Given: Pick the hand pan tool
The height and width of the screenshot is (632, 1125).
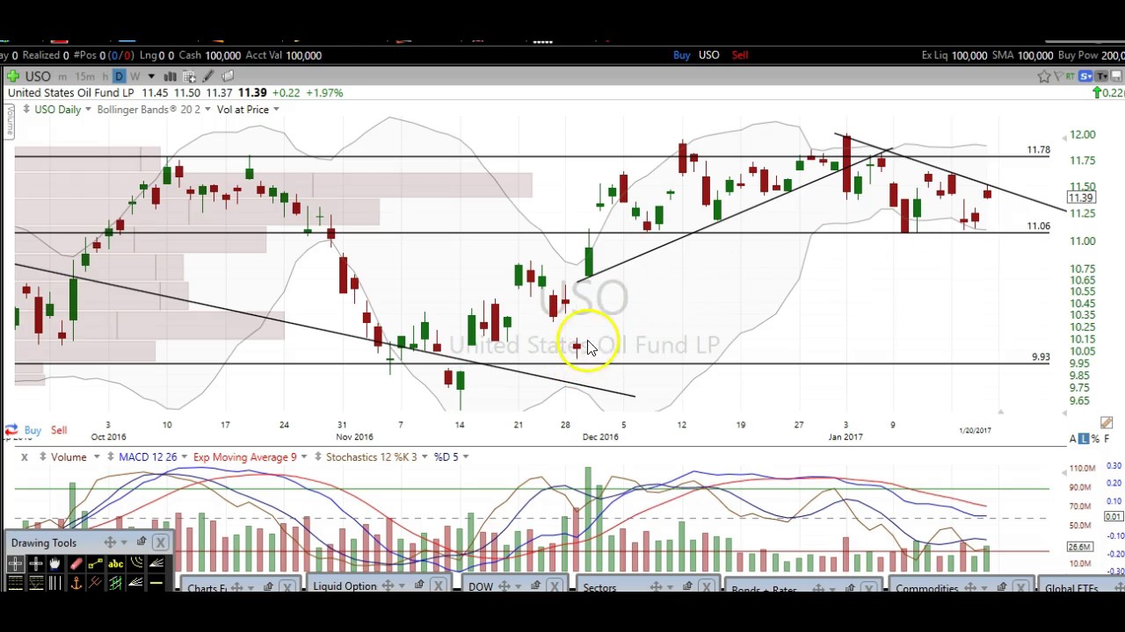Looking at the screenshot, I should [x=55, y=564].
